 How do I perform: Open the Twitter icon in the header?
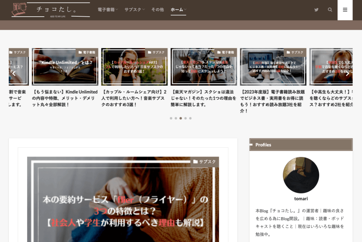[316, 10]
